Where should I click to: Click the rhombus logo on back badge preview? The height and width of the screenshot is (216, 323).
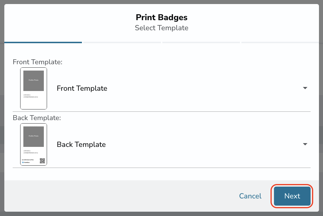click(26, 162)
